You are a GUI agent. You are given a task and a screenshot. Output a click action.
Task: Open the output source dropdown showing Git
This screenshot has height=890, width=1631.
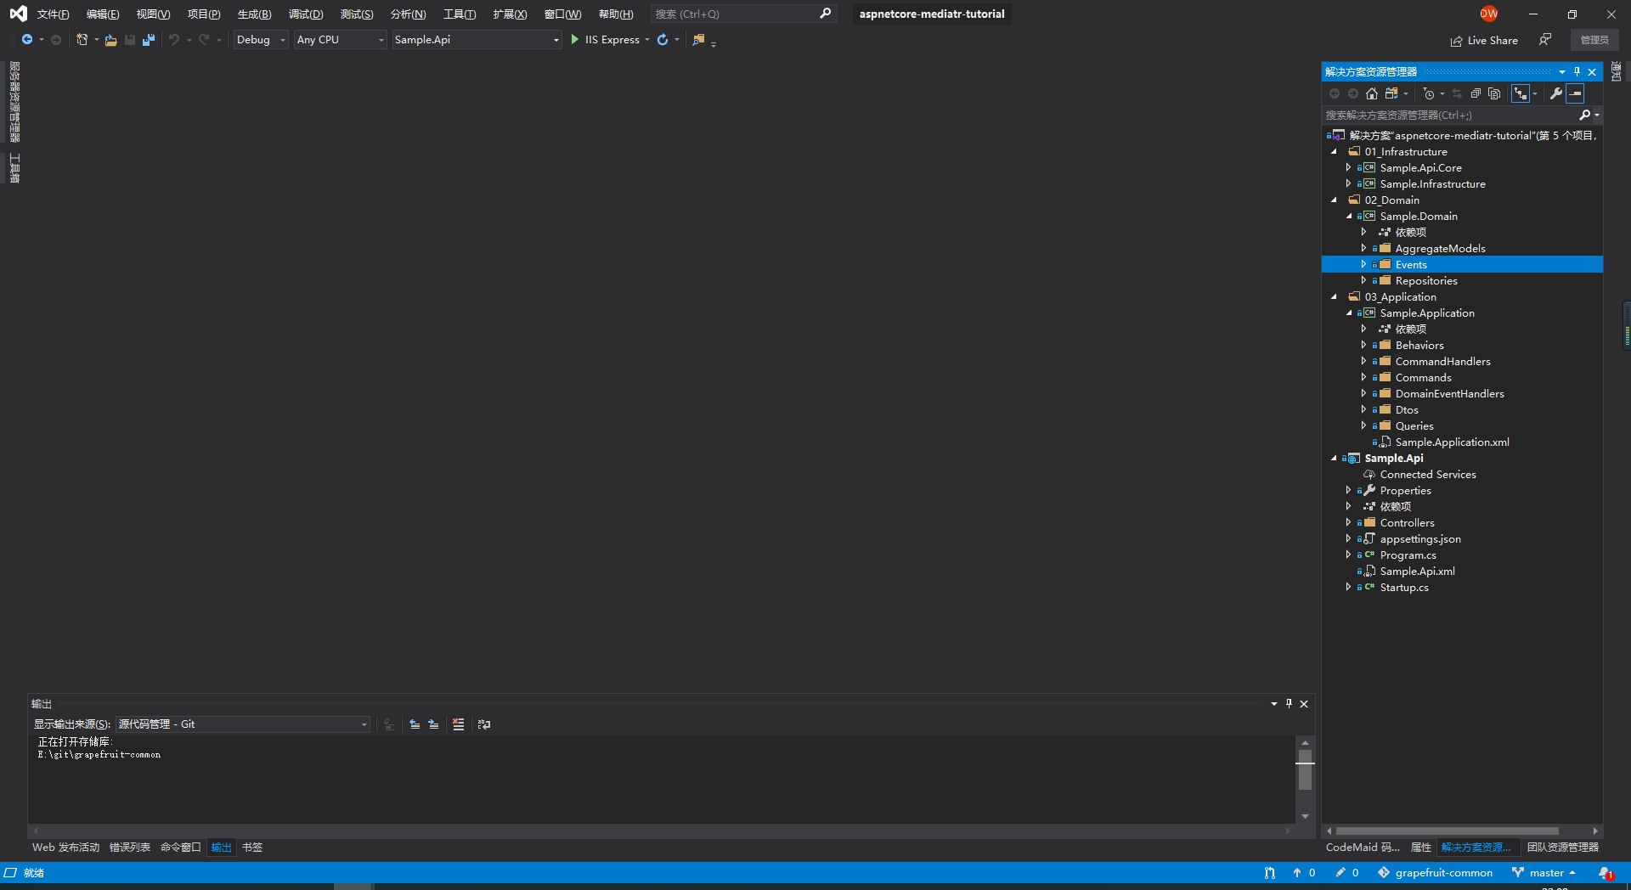point(243,724)
